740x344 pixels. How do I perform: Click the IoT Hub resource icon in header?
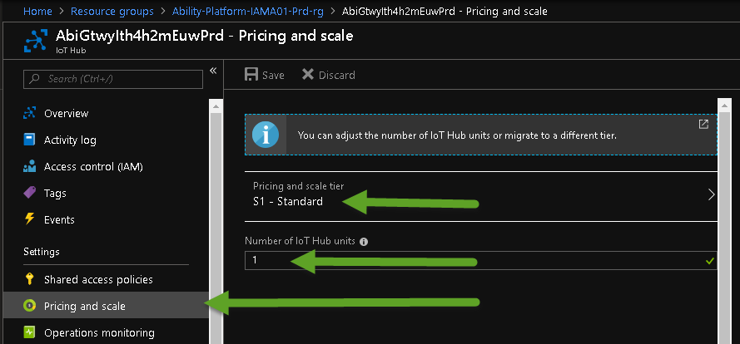pyautogui.click(x=37, y=41)
